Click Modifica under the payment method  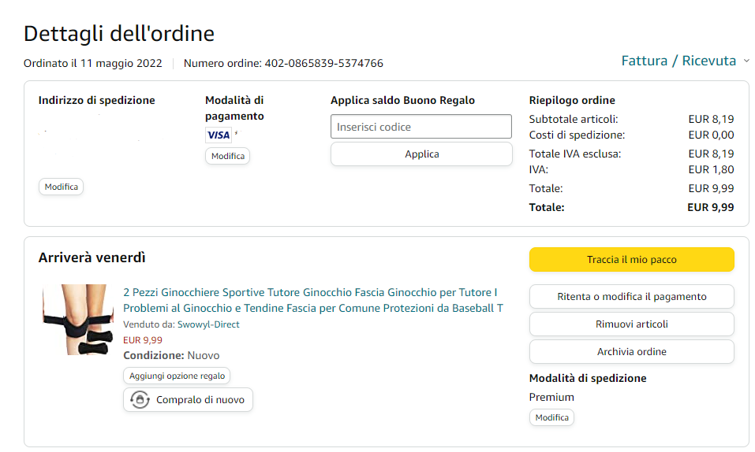pyautogui.click(x=227, y=156)
